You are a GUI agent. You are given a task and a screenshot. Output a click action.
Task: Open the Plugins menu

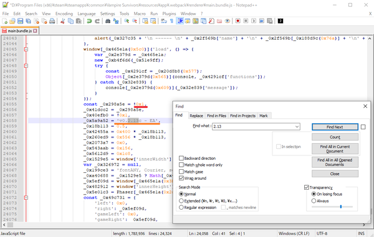169,14
